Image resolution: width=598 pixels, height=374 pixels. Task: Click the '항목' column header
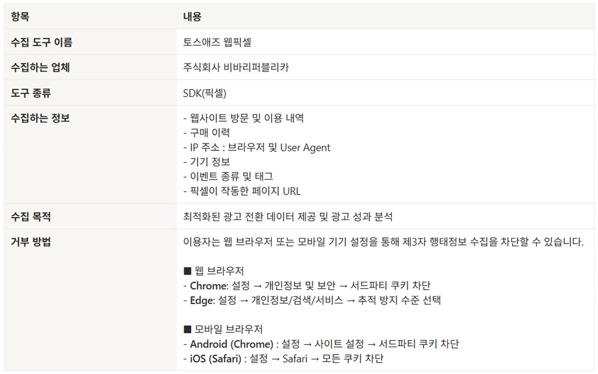point(20,16)
